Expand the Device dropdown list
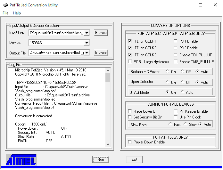 tap(87, 43)
